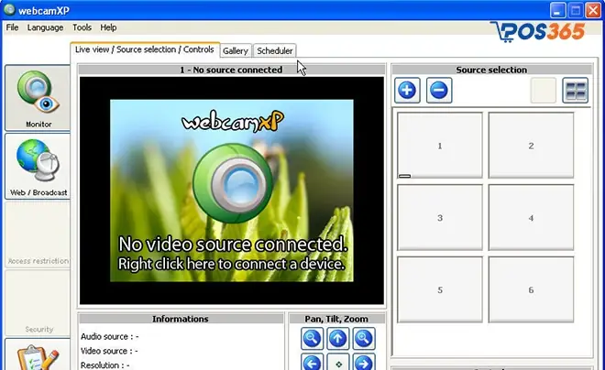Select source slot 6
This screenshot has width=605, height=370.
pyautogui.click(x=531, y=289)
